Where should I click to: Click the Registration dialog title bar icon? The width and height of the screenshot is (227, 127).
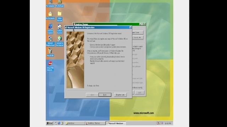point(66,28)
